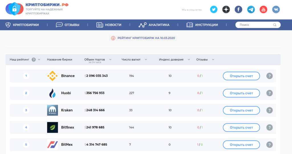Screen dimensions: 292x154
Task: Open the АНАЛИТИКА menu item
Action: (159, 25)
